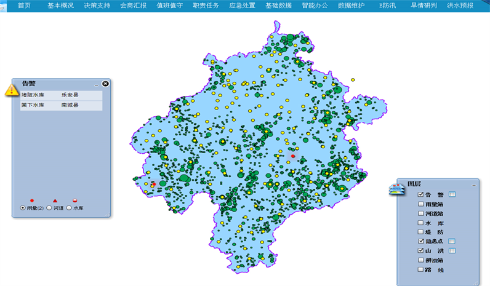Click the red circle rainfall legend icon
Viewport: 490px width, 286px height.
pos(31,201)
